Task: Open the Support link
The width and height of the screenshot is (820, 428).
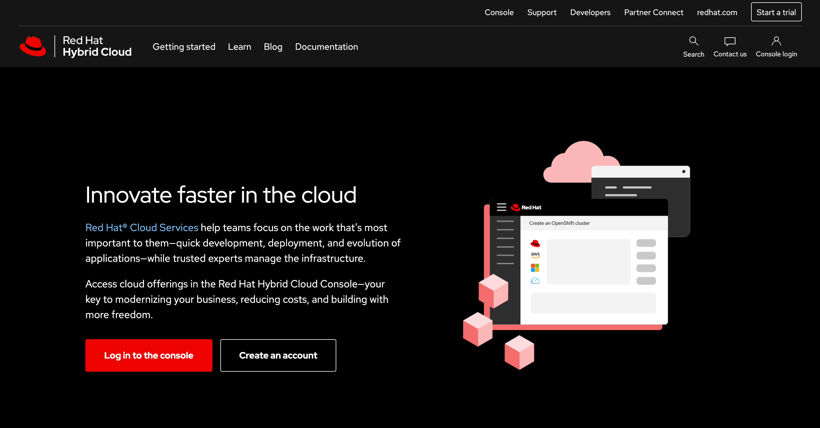Action: [x=542, y=13]
